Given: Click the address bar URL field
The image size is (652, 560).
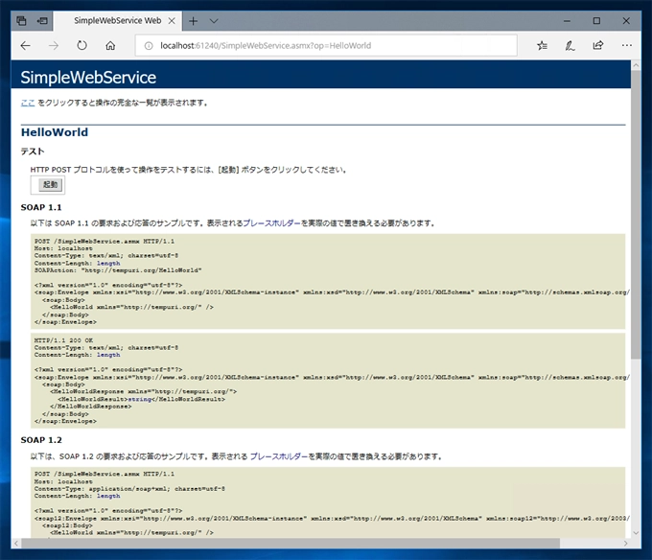Looking at the screenshot, I should coord(326,46).
